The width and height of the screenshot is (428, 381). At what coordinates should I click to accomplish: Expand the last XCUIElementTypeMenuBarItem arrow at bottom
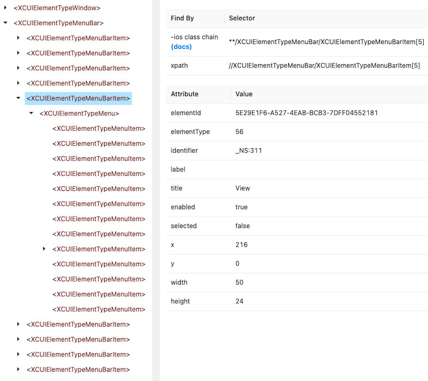pos(19,370)
